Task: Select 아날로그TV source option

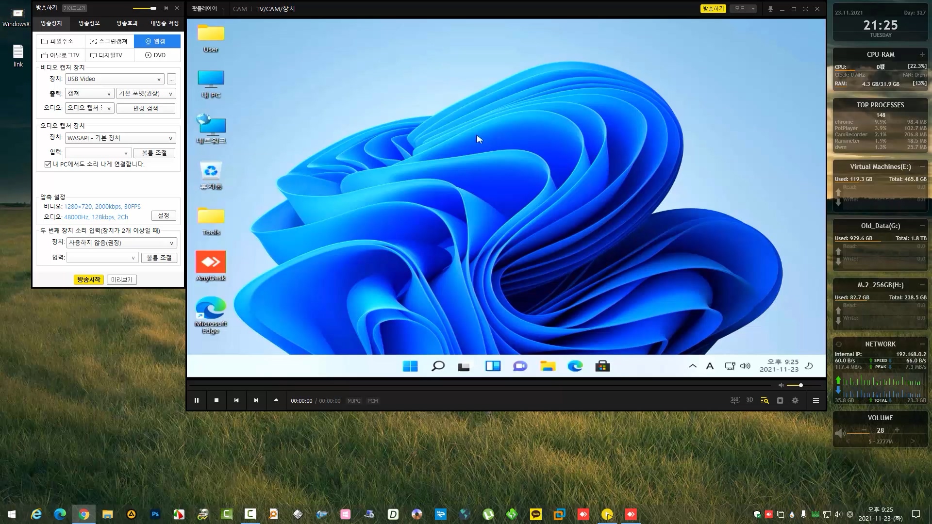Action: [x=61, y=55]
